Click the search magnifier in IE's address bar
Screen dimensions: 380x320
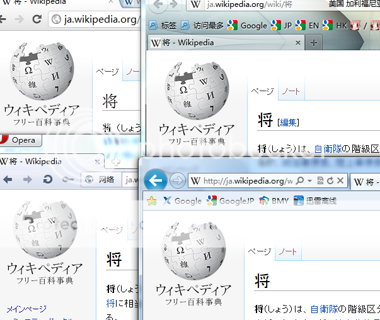(300, 180)
